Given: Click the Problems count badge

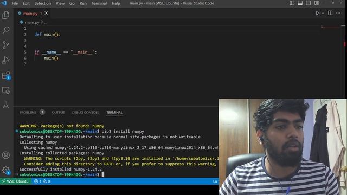Looking at the screenshot, I should (42, 112).
